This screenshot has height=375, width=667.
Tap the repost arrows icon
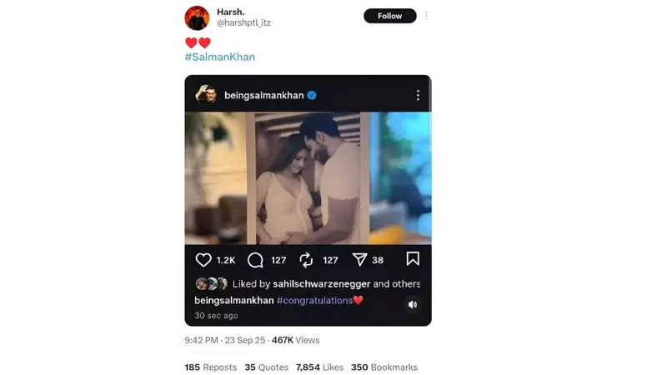[307, 260]
